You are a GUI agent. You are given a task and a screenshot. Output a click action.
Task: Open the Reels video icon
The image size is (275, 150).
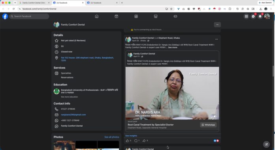tap(116, 16)
